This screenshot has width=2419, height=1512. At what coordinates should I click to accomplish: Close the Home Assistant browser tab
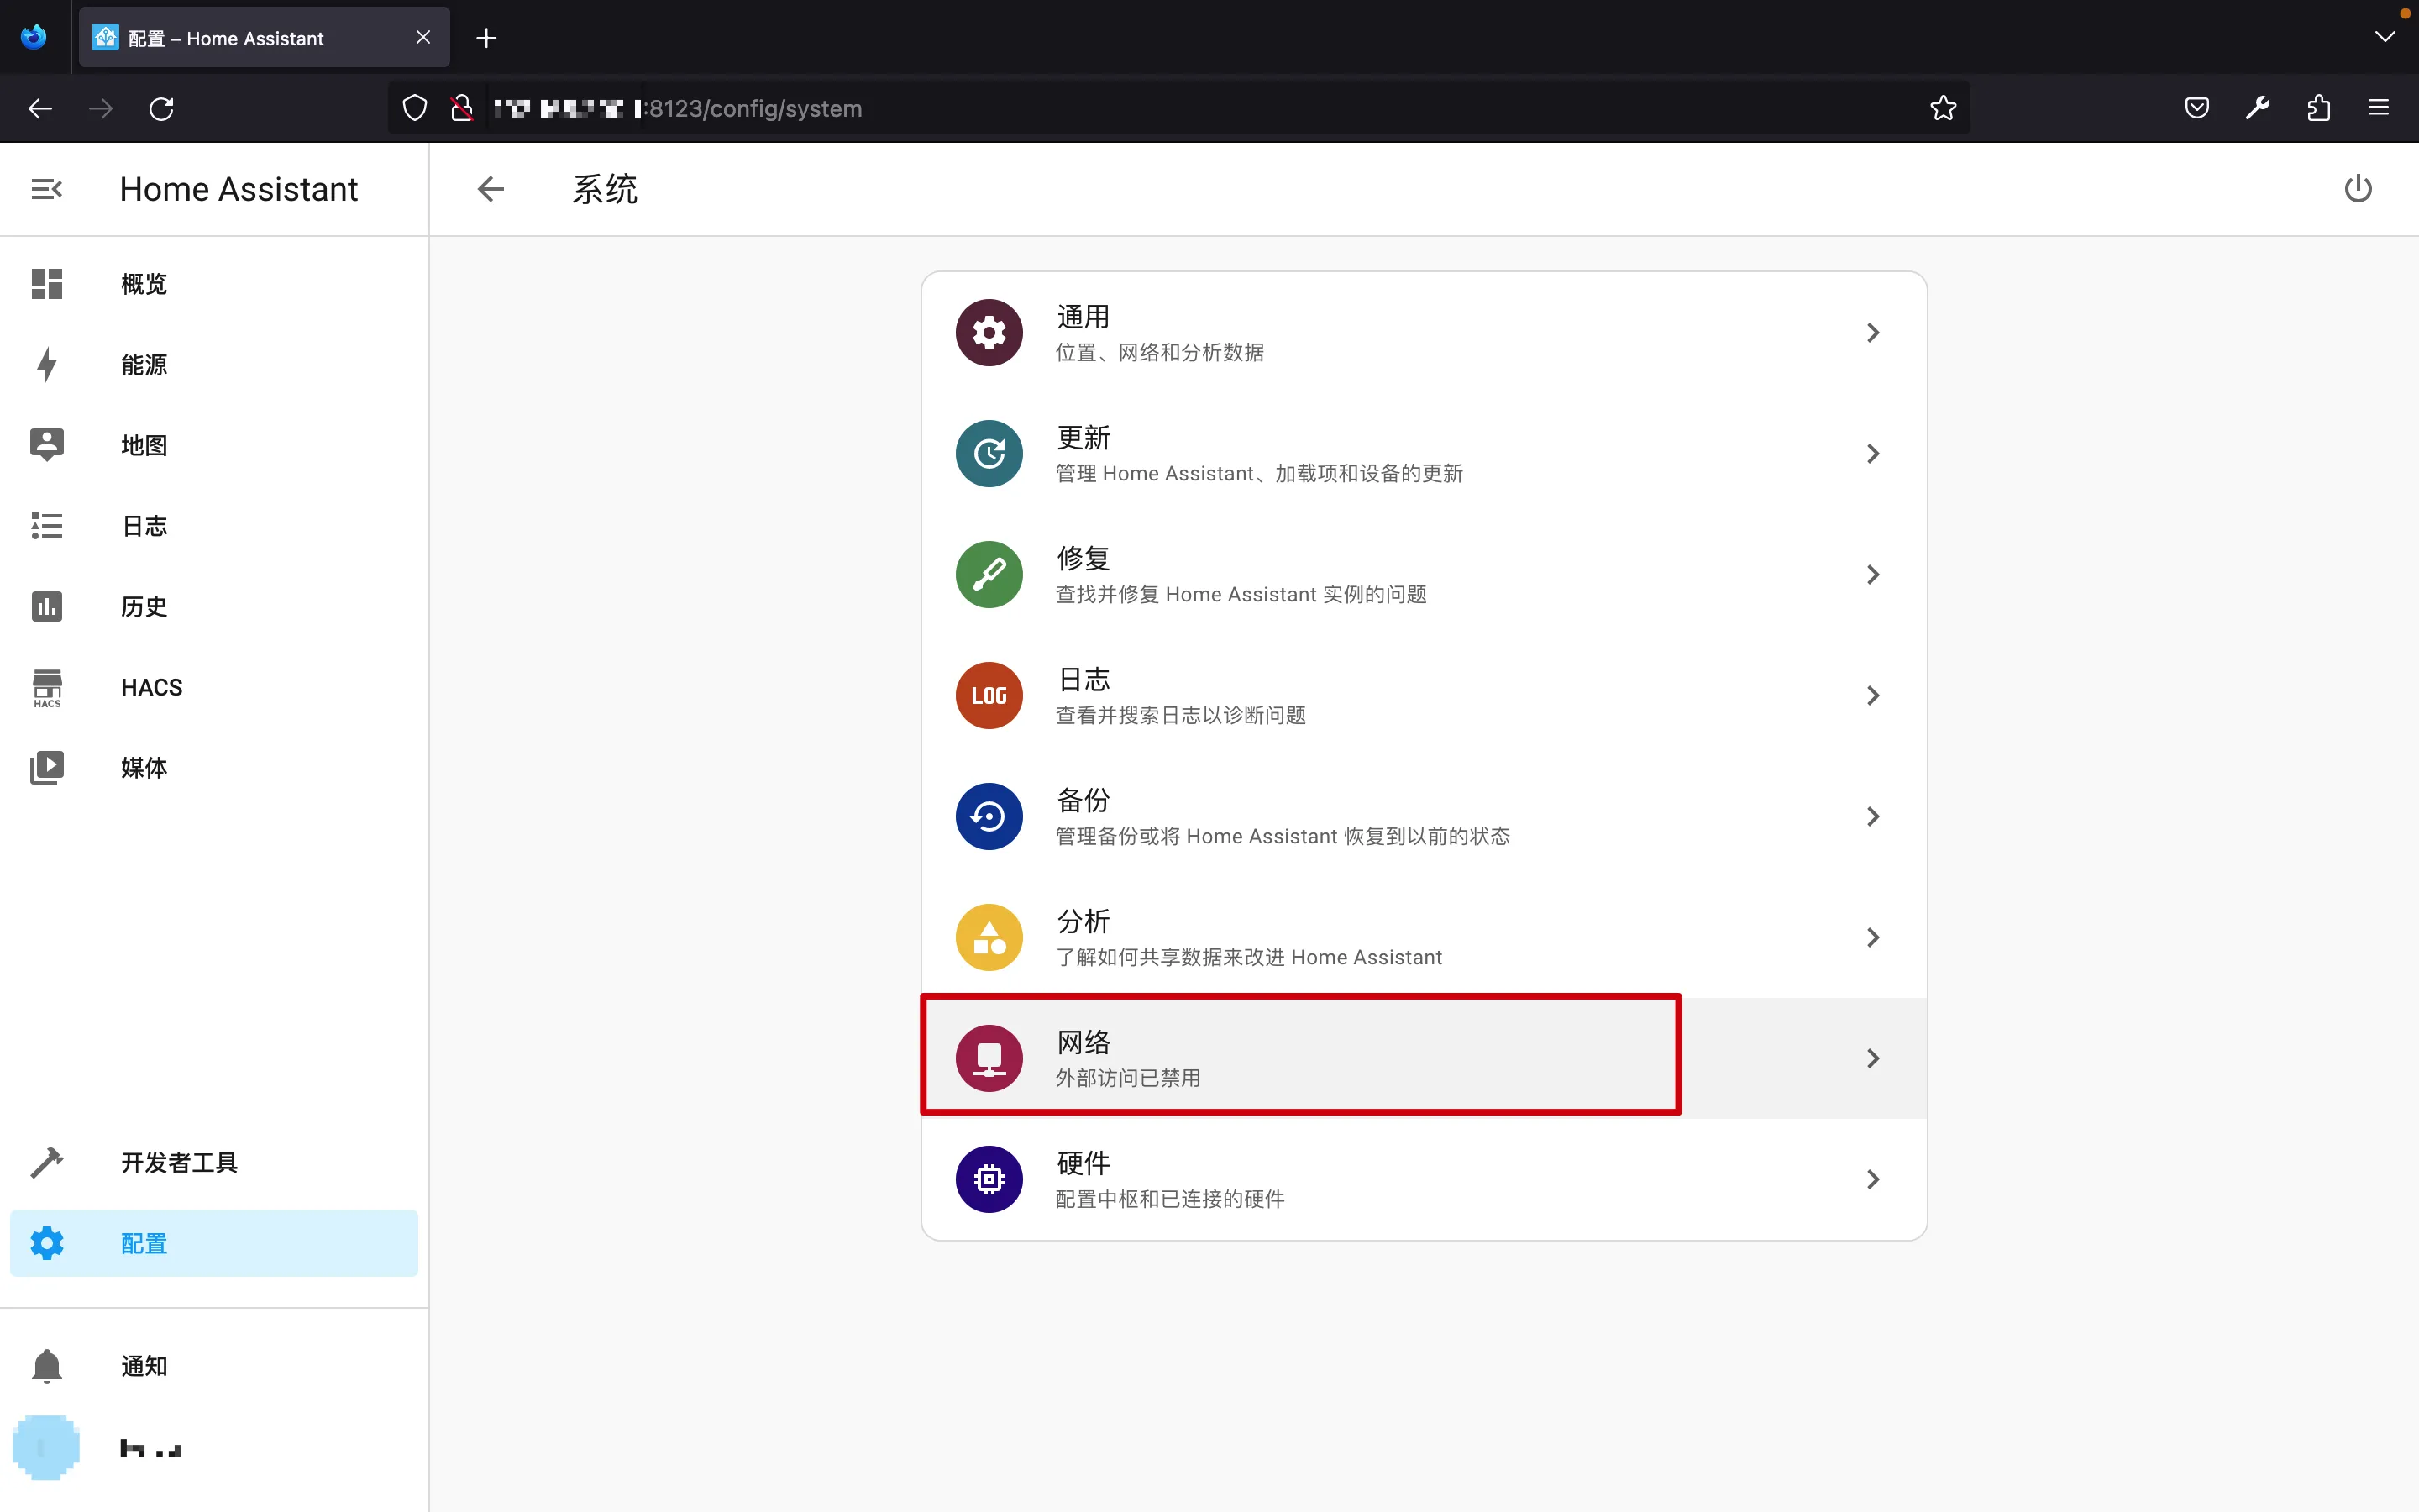422,37
